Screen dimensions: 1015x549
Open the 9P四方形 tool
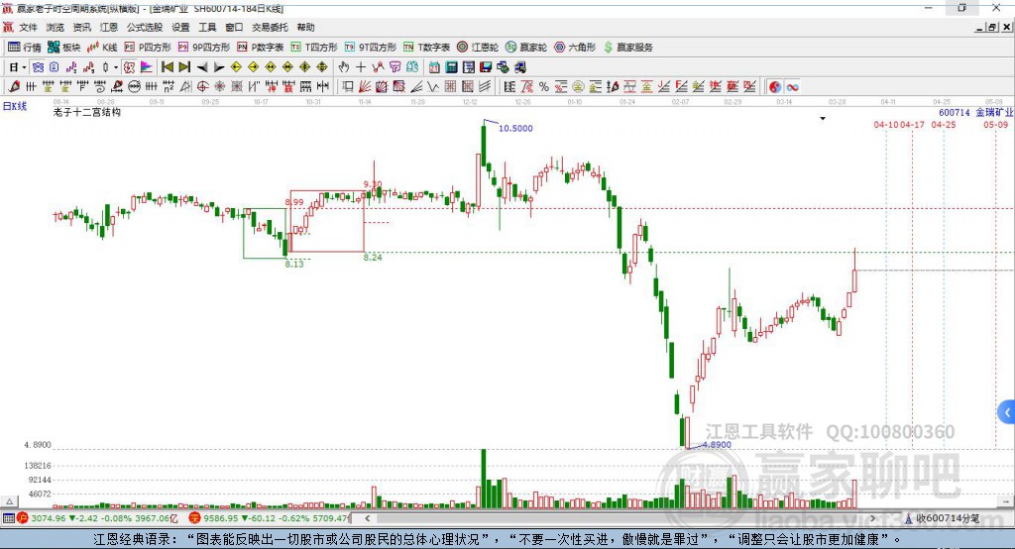(x=204, y=48)
